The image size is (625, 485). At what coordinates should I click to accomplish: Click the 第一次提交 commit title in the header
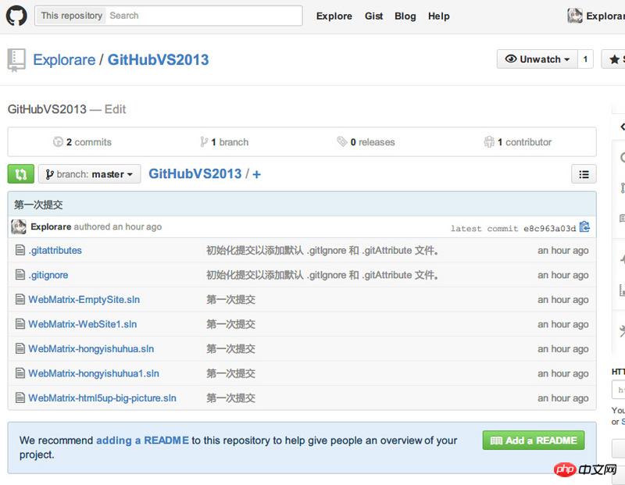(x=38, y=205)
